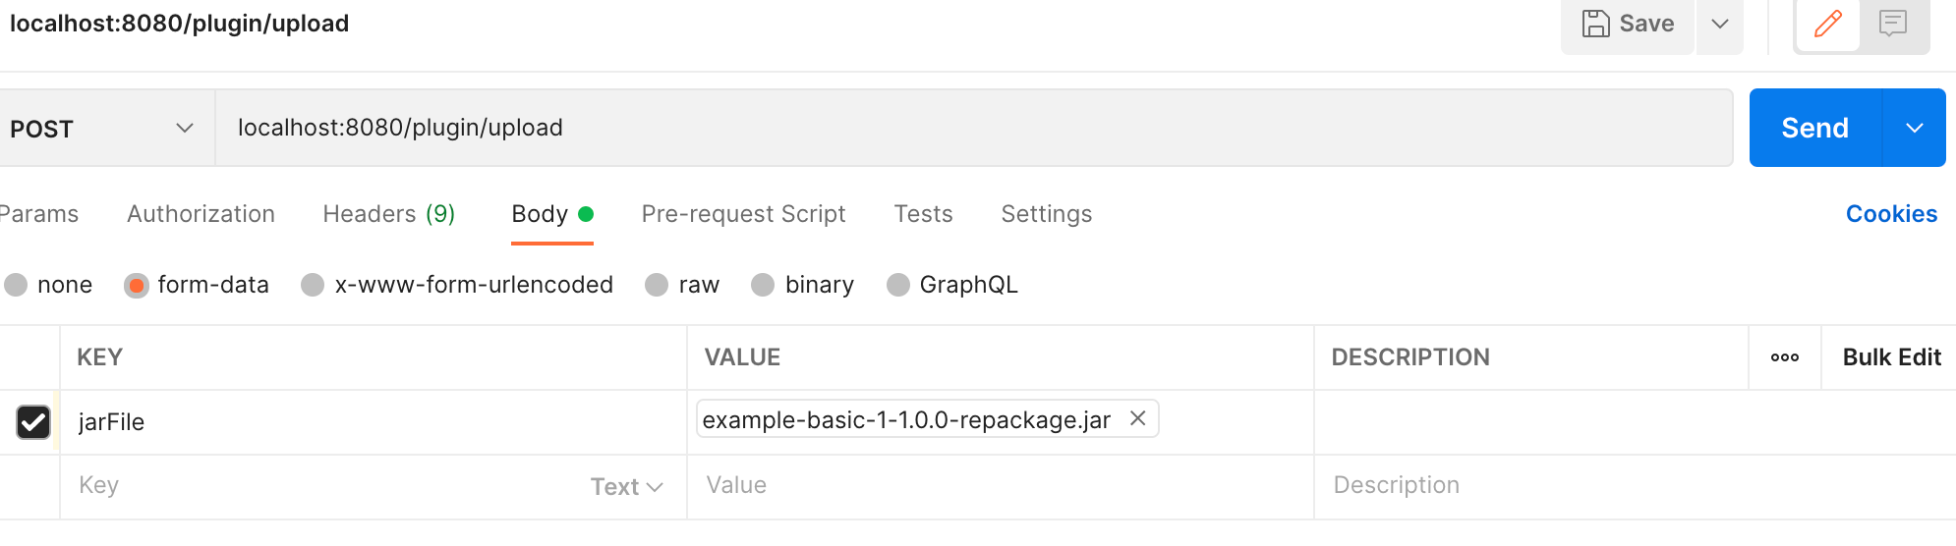Choose x-www-form-urlencoded body type
Image resolution: width=1956 pixels, height=546 pixels.
point(313,285)
